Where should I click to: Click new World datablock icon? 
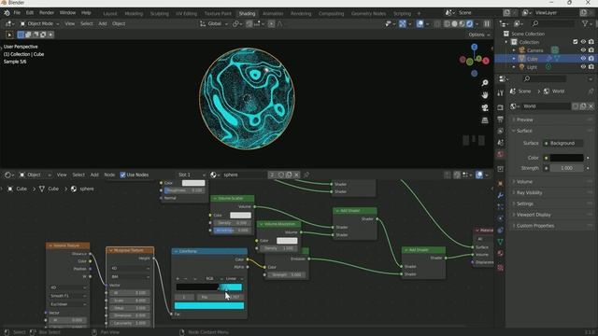pos(583,106)
